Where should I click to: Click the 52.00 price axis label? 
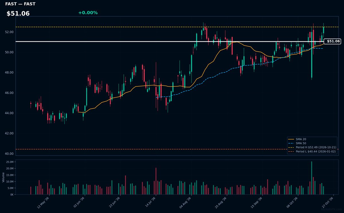click(9, 32)
